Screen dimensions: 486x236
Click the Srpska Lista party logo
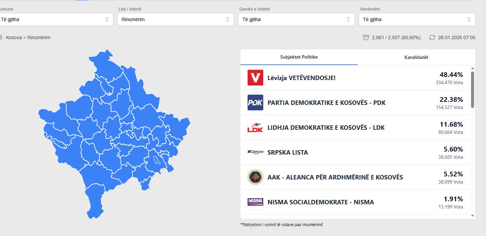tap(255, 152)
